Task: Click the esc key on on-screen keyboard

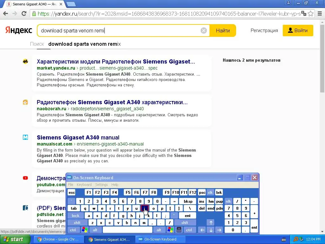Action: coord(72,193)
